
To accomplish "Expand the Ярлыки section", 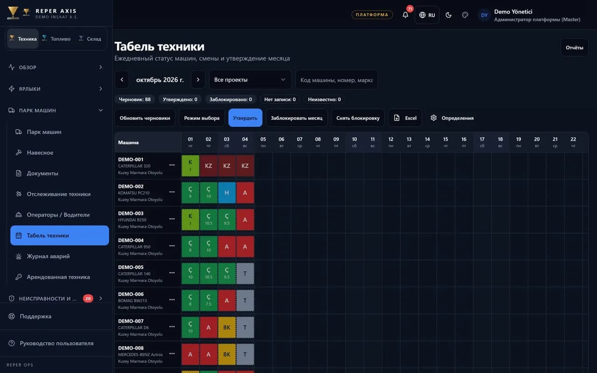I will [56, 89].
